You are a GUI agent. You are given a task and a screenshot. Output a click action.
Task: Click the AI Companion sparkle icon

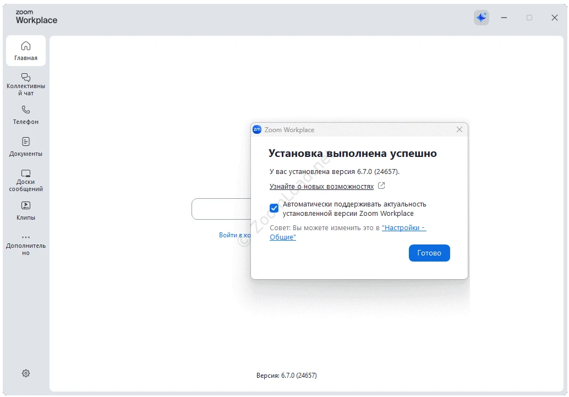[482, 18]
